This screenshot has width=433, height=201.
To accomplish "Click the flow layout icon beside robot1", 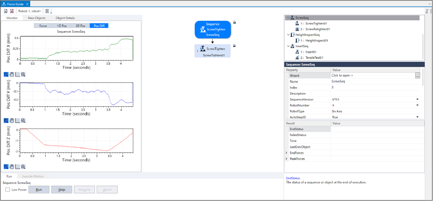I will click(47, 11).
